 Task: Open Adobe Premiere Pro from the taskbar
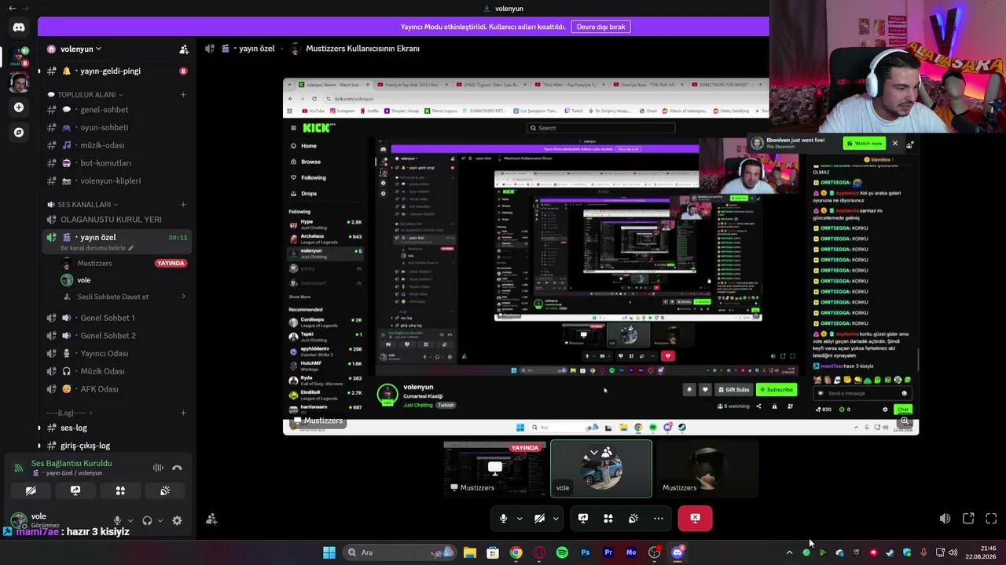click(608, 552)
